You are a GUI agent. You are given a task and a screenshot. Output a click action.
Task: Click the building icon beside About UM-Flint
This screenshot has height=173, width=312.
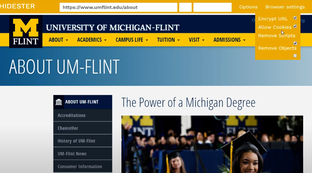tap(59, 102)
